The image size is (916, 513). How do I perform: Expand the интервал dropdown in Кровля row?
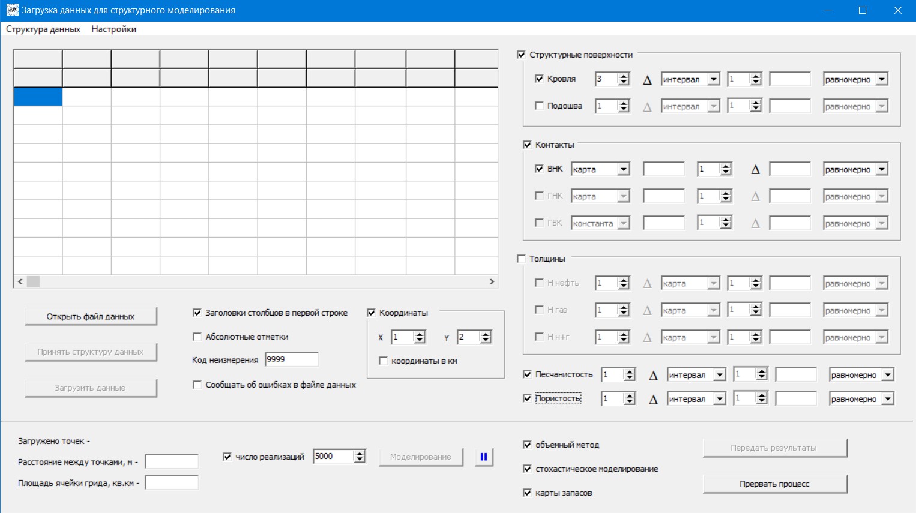pyautogui.click(x=713, y=79)
